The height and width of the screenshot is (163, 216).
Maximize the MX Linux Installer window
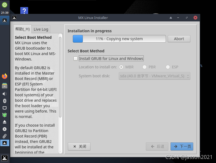click(x=187, y=18)
